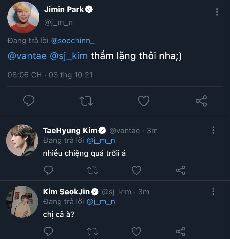The image size is (230, 239).
Task: Open the @sj_kim mention in main tweet
Action: (69, 56)
